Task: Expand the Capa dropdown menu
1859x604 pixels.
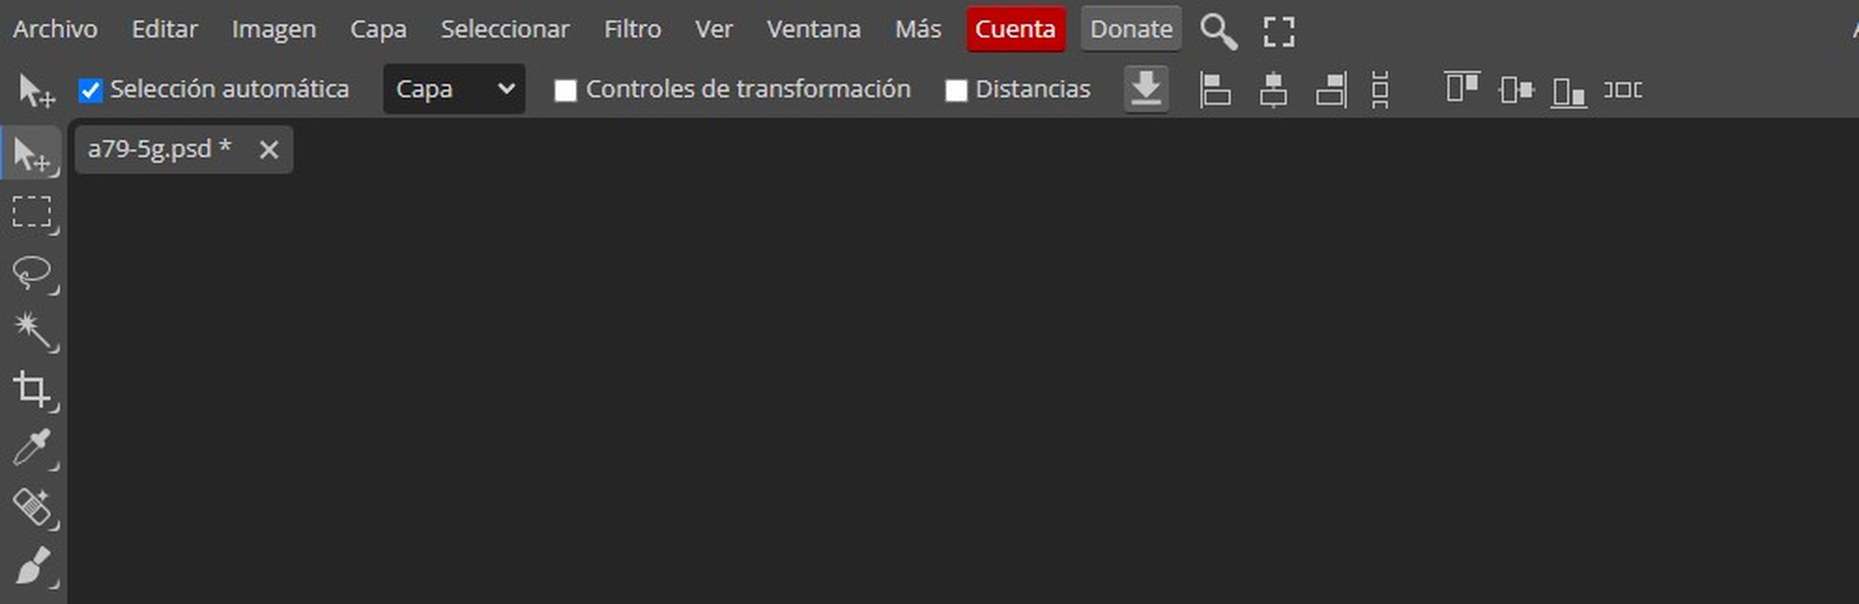Action: tap(453, 89)
